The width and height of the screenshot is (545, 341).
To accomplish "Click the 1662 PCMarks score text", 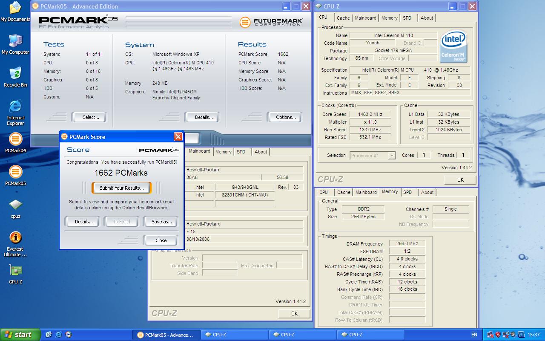I will point(121,173).
